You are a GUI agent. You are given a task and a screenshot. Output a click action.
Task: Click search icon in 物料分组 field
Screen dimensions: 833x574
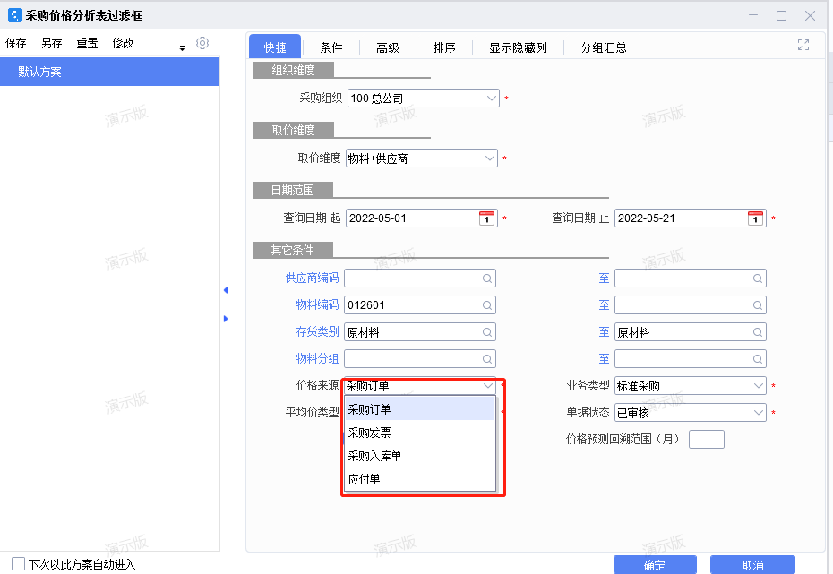pos(487,359)
